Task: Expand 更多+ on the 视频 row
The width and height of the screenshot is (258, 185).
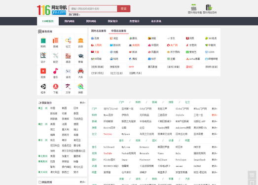Action: (x=215, y=153)
